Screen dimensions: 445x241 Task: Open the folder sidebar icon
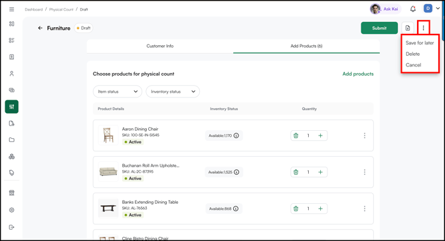click(x=12, y=140)
